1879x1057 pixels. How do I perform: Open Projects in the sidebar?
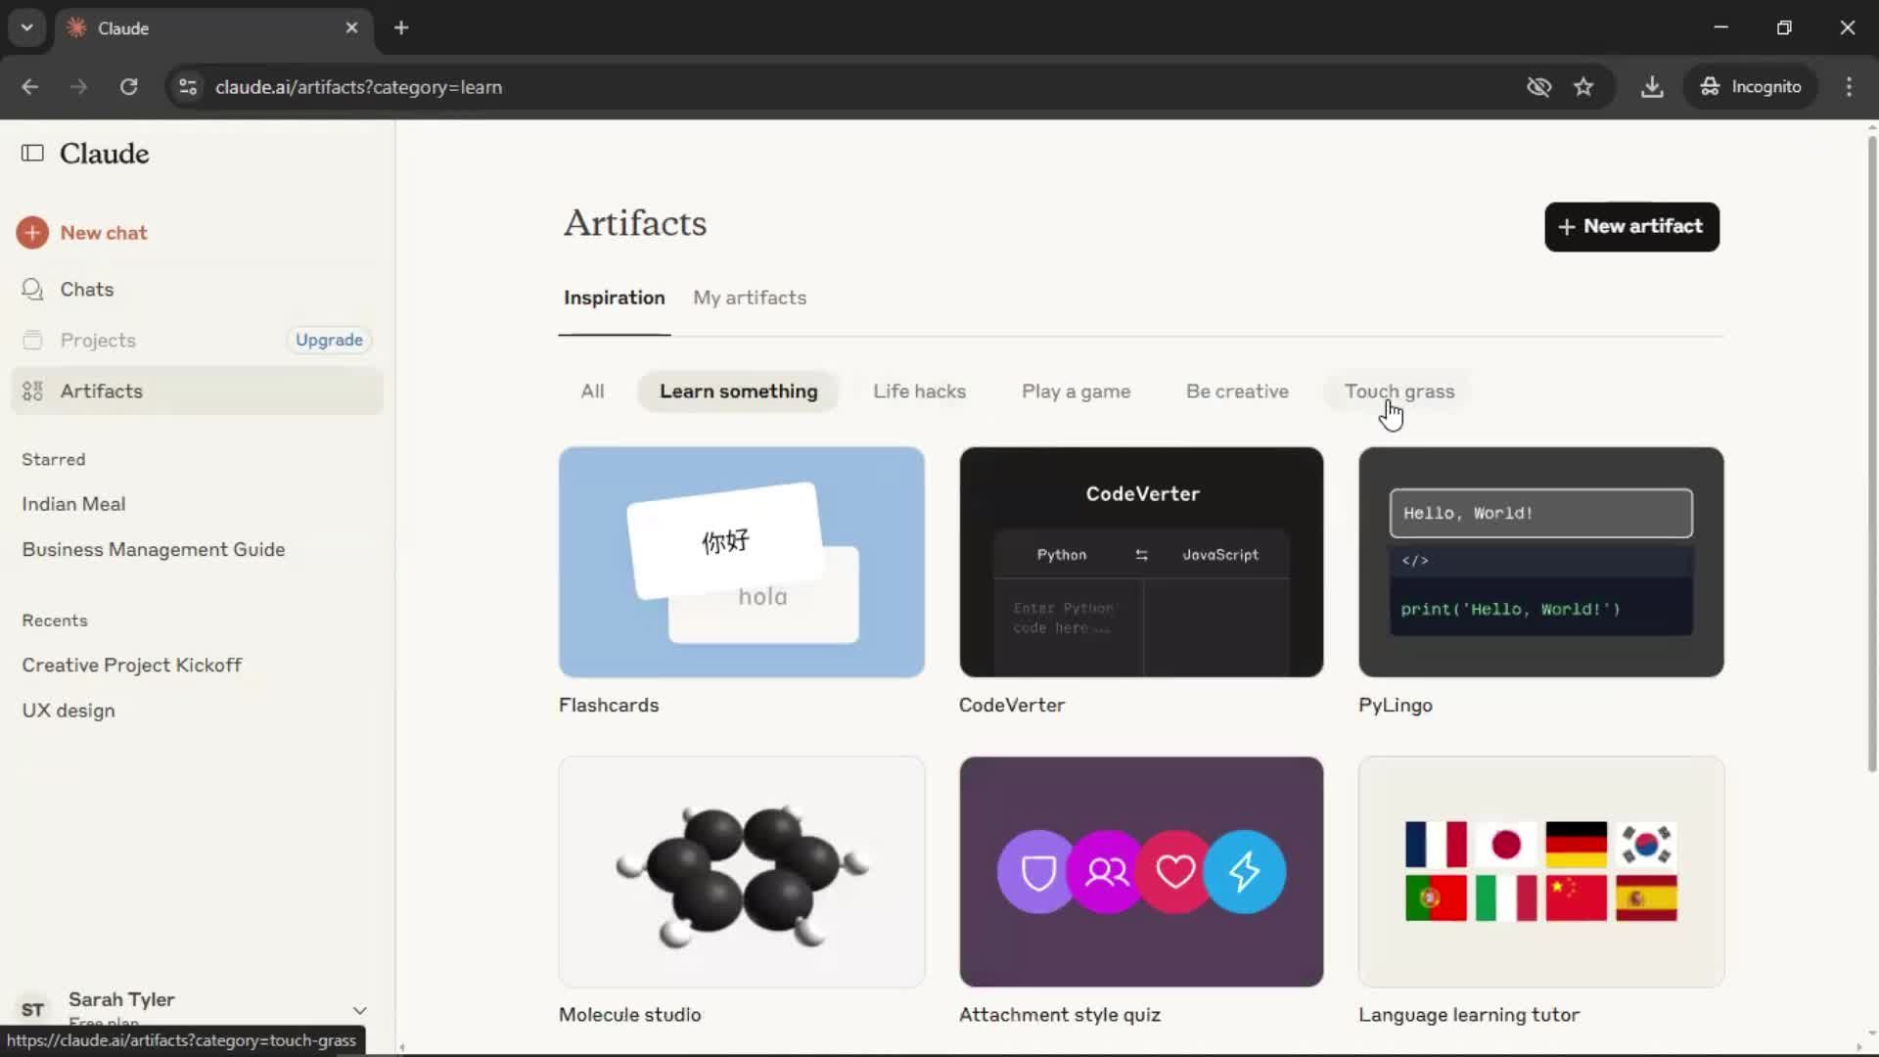(98, 341)
